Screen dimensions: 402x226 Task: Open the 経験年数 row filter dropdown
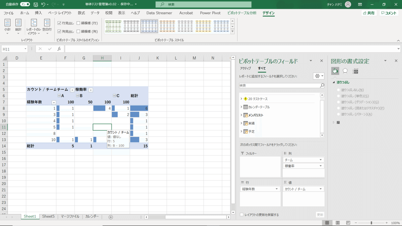(54, 102)
